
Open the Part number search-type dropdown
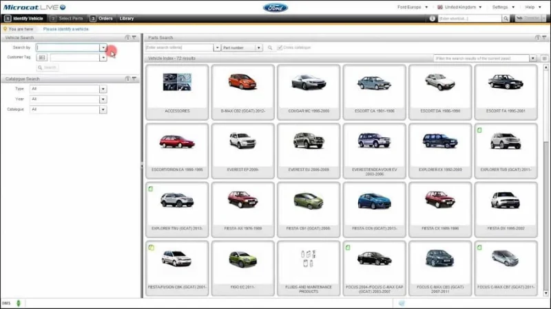click(x=259, y=48)
